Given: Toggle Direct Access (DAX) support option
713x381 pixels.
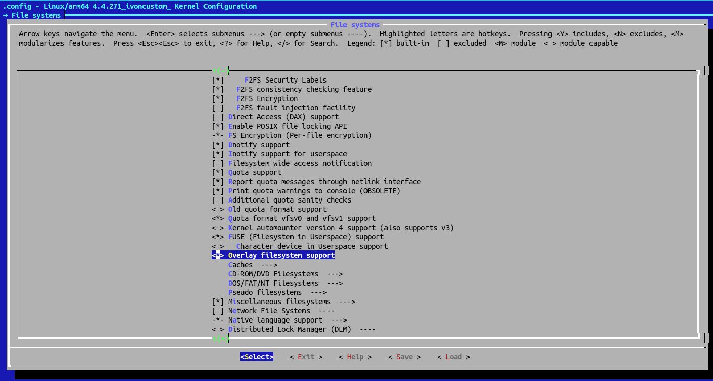Looking at the screenshot, I should 218,117.
